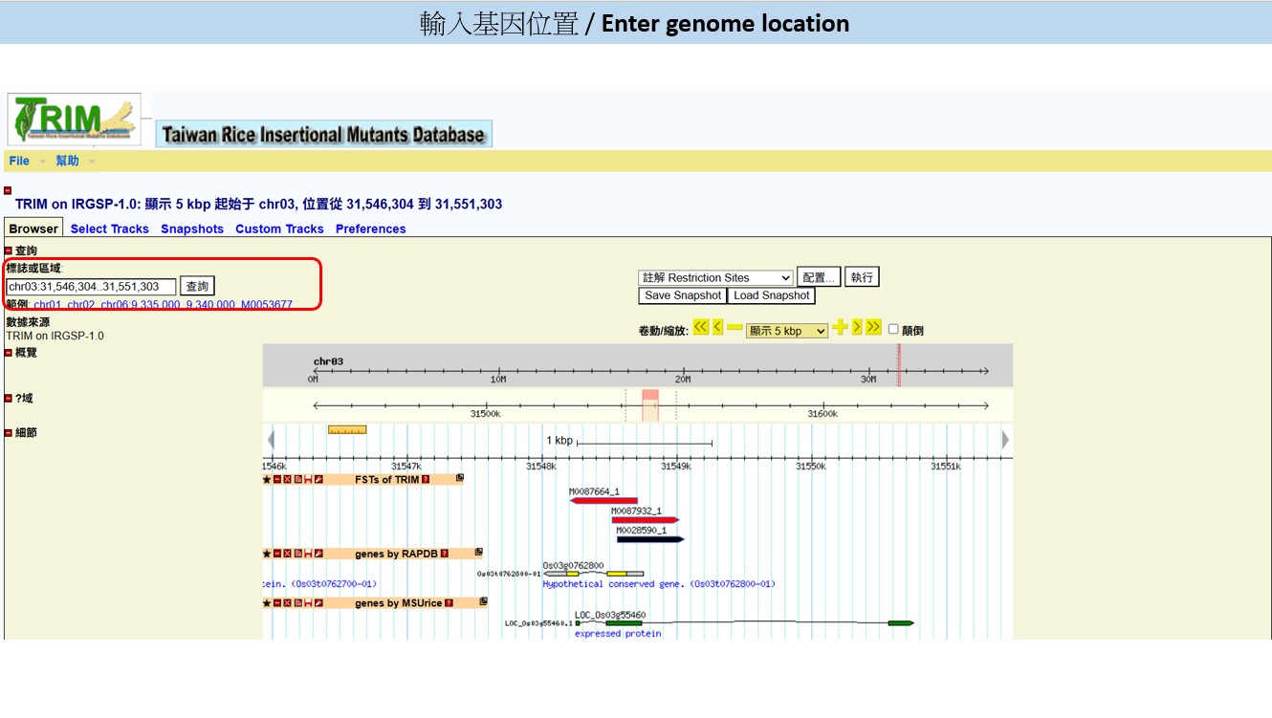Open the 顯示 5 kbp zoom dropdown

[787, 331]
